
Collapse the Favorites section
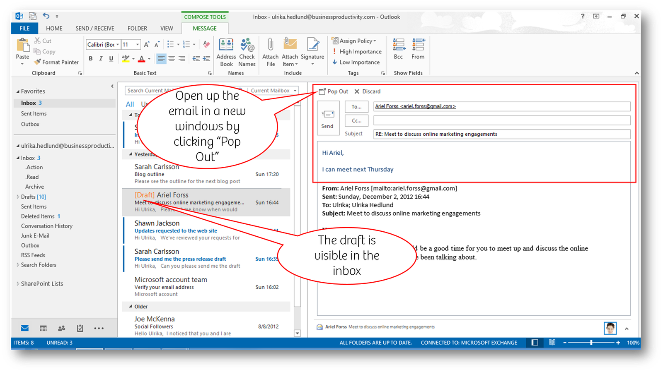tap(18, 91)
